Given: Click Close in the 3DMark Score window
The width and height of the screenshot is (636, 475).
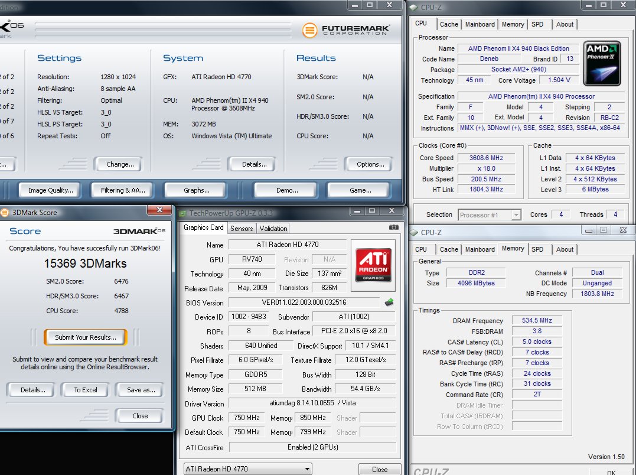Looking at the screenshot, I should pos(139,416).
